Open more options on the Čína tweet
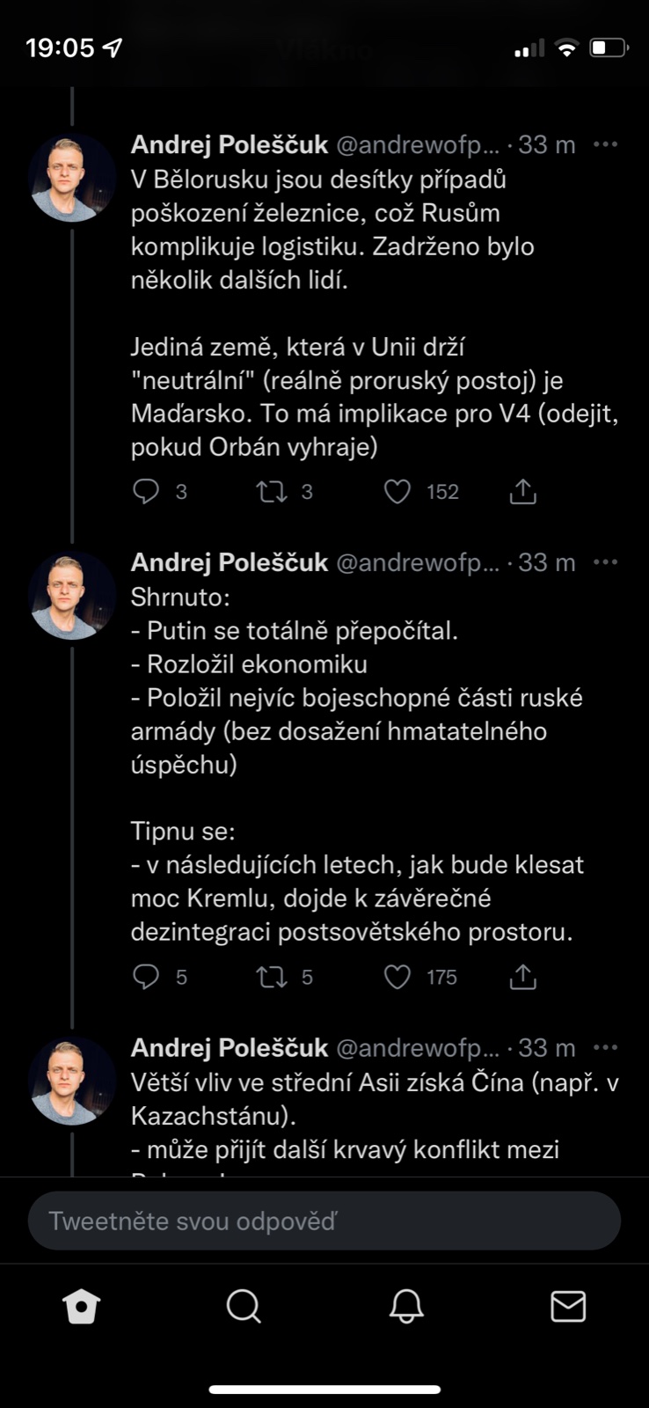This screenshot has width=649, height=1408. tap(605, 1048)
